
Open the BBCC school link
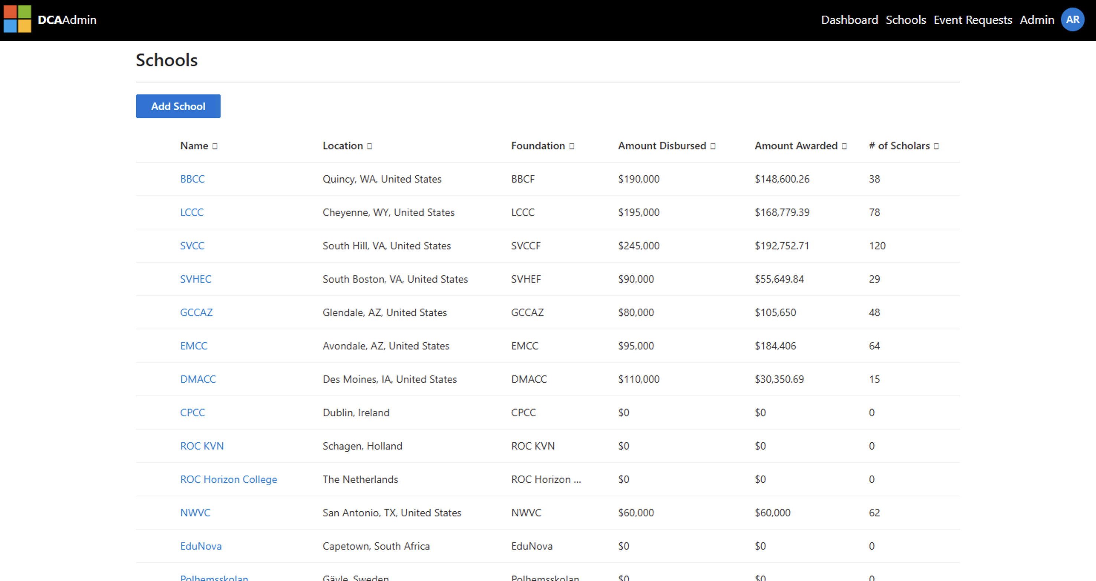[x=192, y=179]
